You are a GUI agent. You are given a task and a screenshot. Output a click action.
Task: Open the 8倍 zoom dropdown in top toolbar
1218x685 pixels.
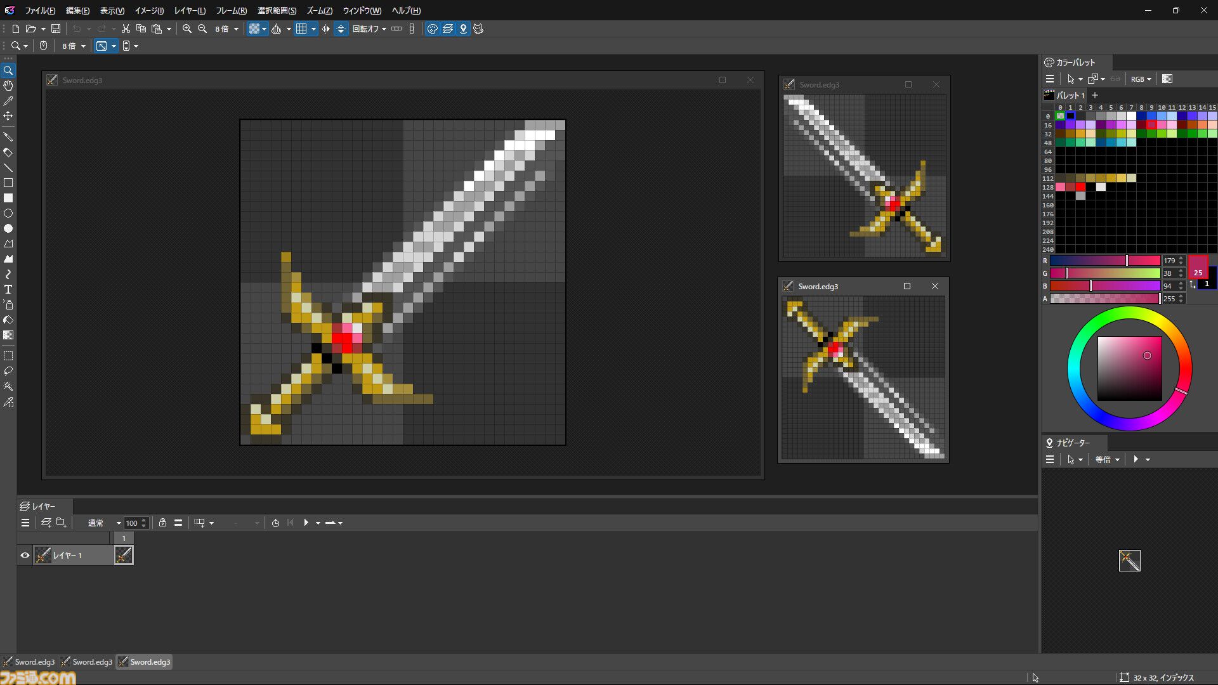pos(226,29)
